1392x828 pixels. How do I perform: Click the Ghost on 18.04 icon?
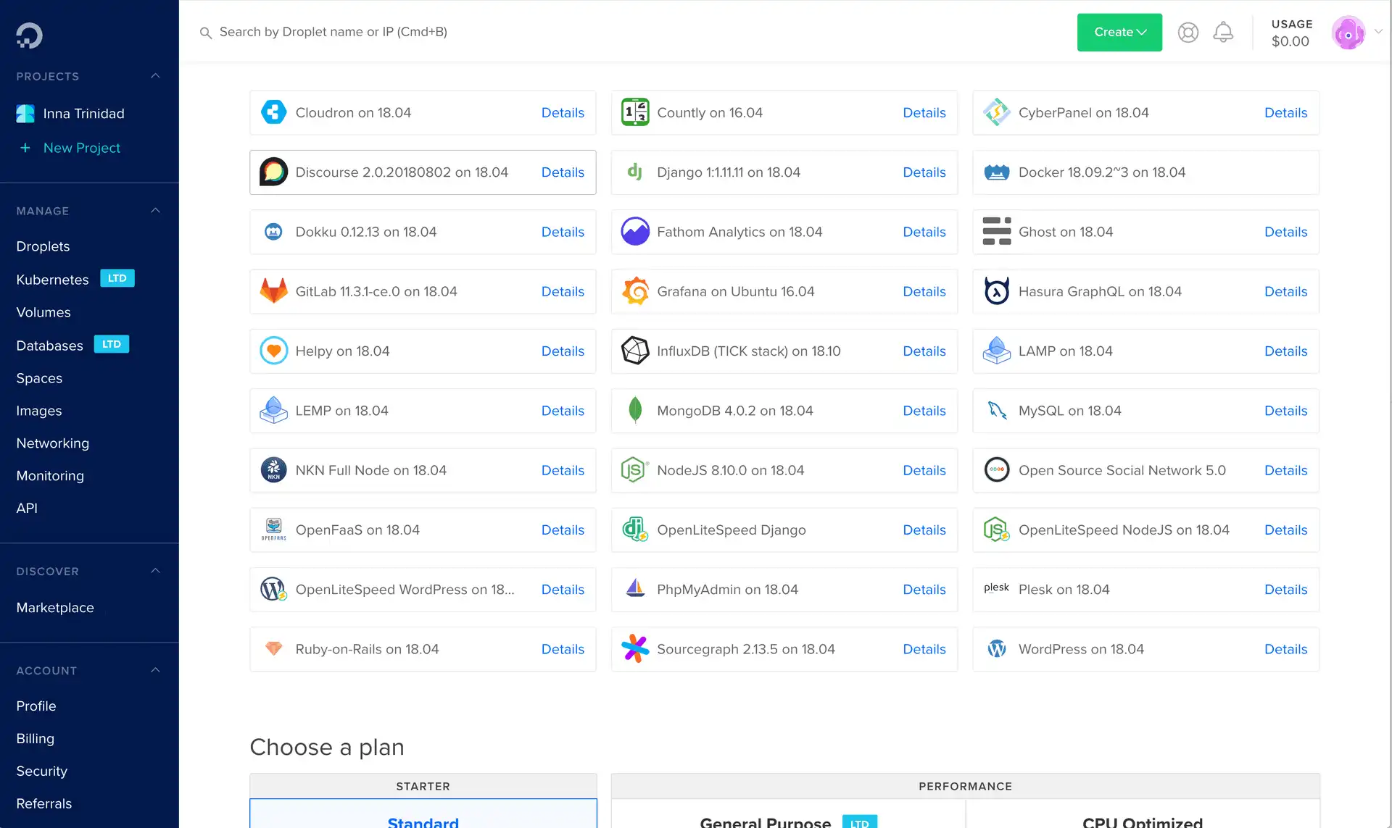[x=998, y=232]
